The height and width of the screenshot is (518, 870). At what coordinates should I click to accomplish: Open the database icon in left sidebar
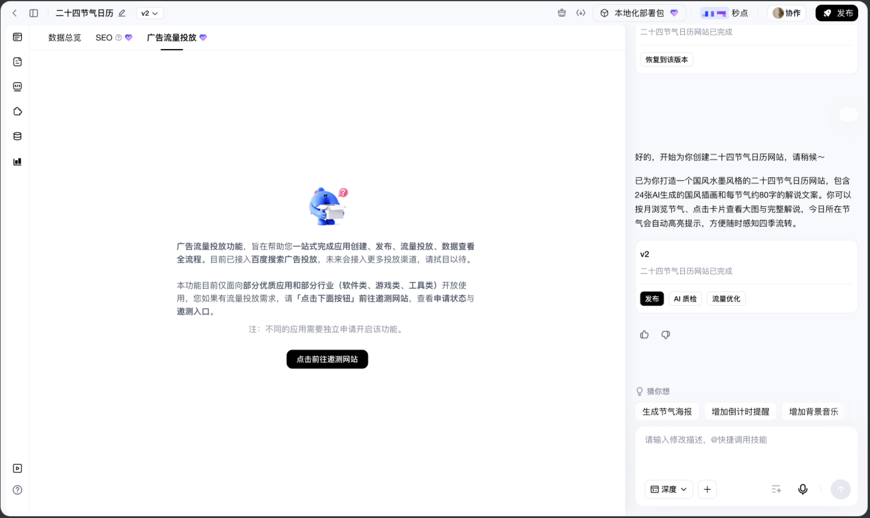point(17,136)
